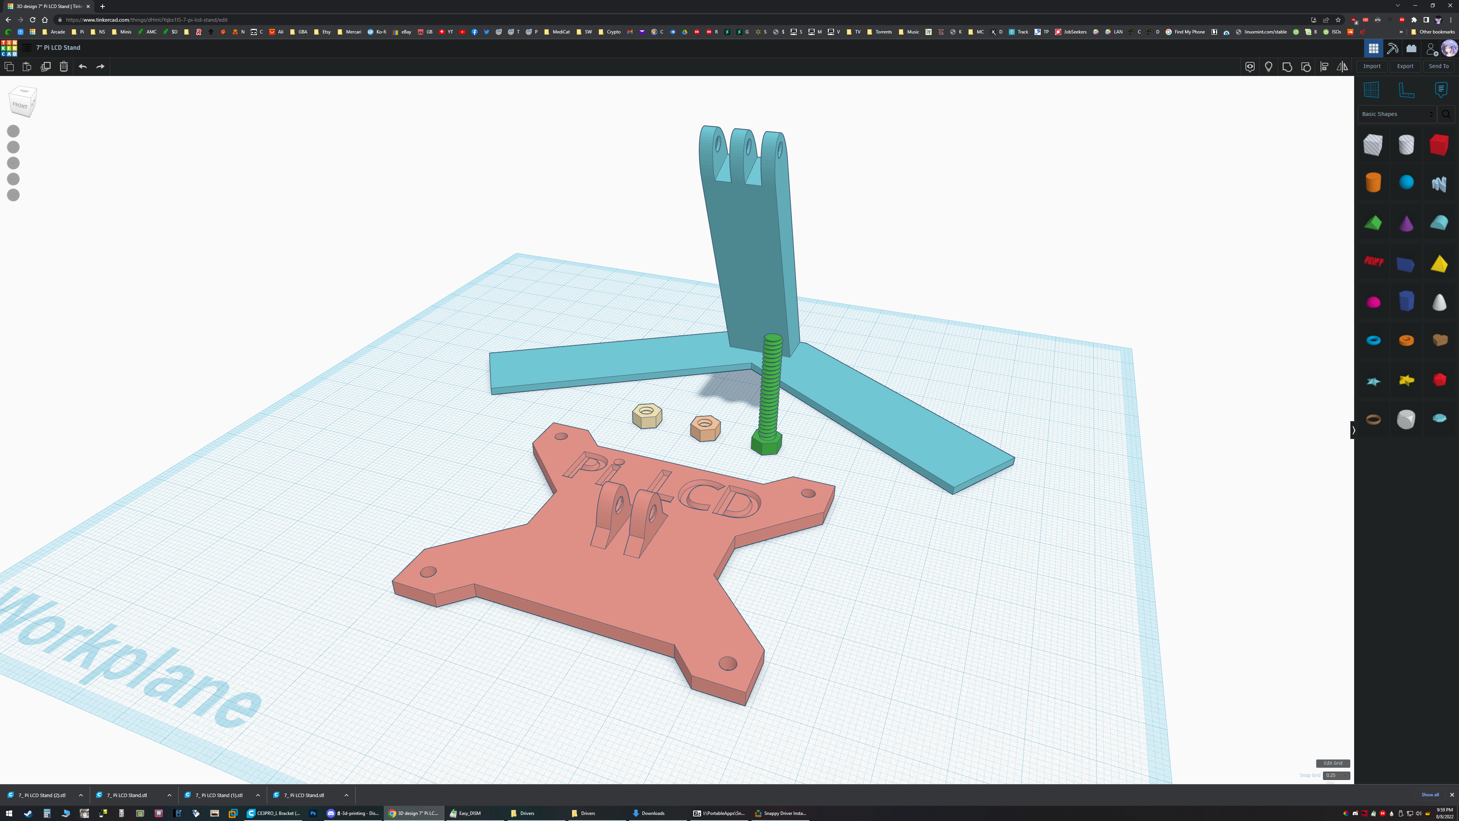Expand options for 7_ Pi LCD Stand (2).stl download

coord(81,796)
